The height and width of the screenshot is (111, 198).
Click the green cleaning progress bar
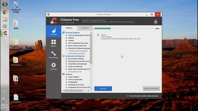(102, 29)
